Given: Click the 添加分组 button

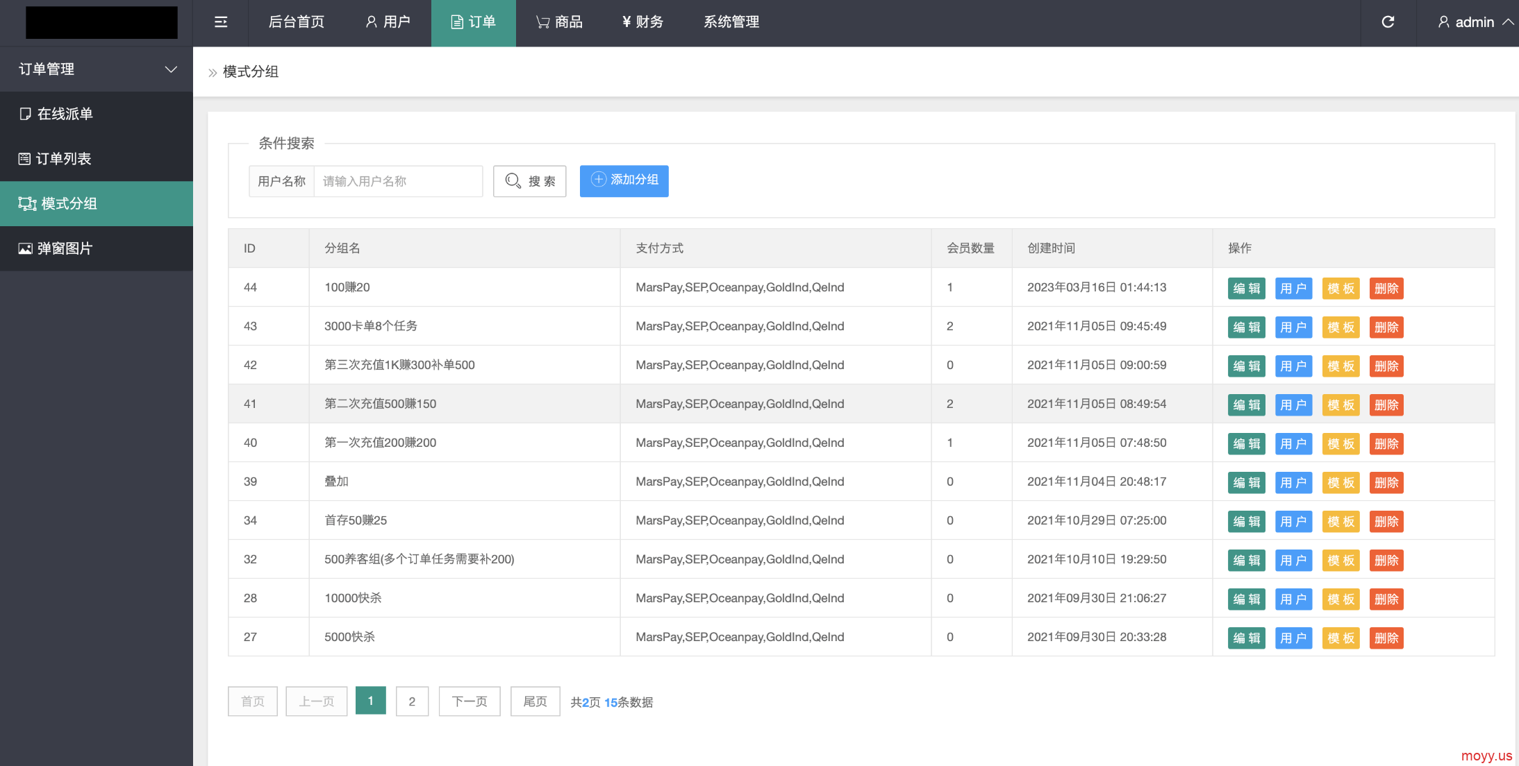Looking at the screenshot, I should coord(624,180).
